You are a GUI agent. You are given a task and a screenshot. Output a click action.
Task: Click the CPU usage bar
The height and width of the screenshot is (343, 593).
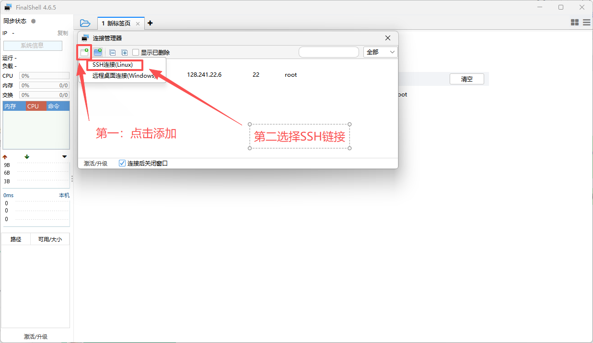pyautogui.click(x=44, y=76)
